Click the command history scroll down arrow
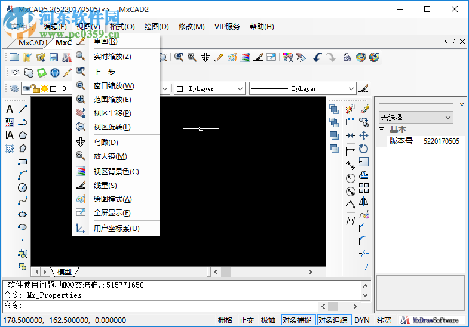This screenshot has width=469, height=327. click(x=365, y=295)
